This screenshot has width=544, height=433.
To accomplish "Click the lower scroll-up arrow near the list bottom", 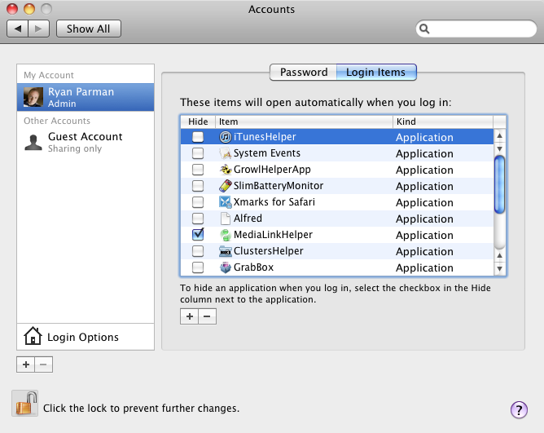I will [x=499, y=255].
